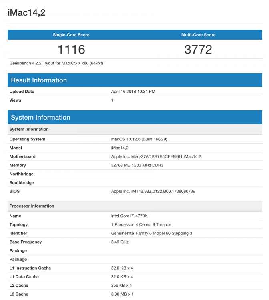This screenshot has width=269, height=300.
Task: Select the upload date April 16 2018 10:31 PM
Action: click(x=133, y=92)
